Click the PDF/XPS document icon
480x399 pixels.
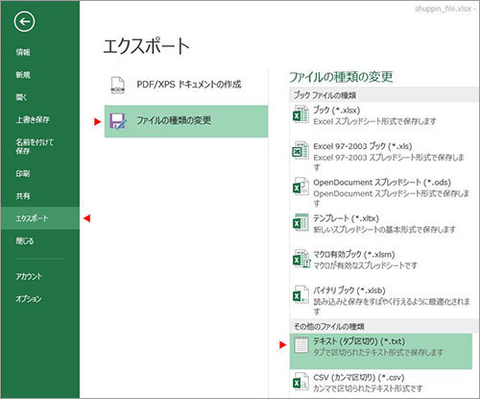(117, 85)
